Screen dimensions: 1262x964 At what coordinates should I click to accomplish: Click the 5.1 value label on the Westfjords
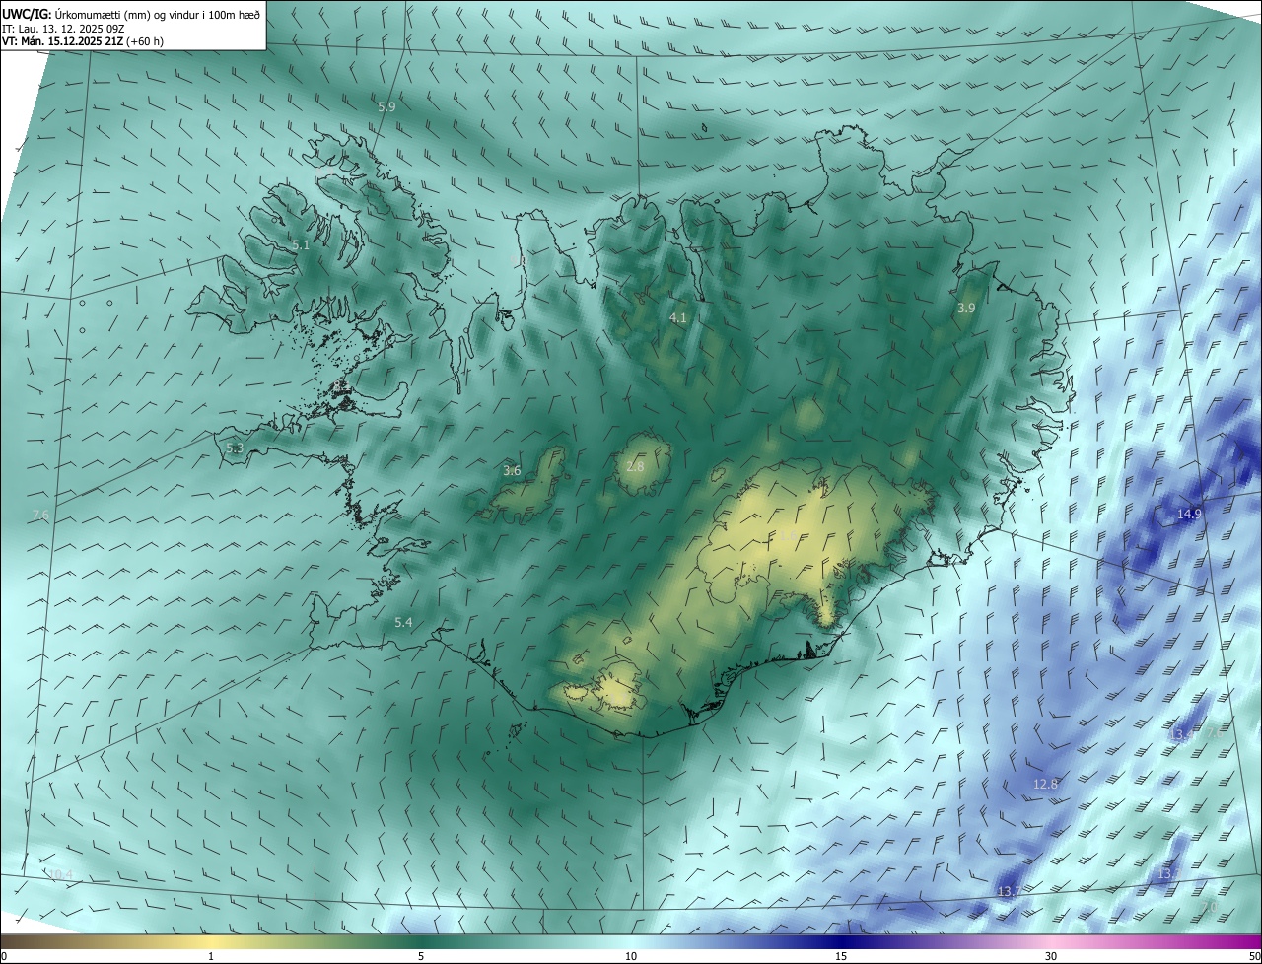[301, 244]
